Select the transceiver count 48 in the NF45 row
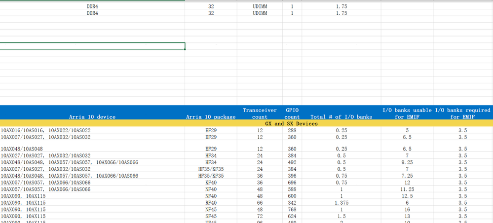Screen dimensions: 493x223 [260, 210]
